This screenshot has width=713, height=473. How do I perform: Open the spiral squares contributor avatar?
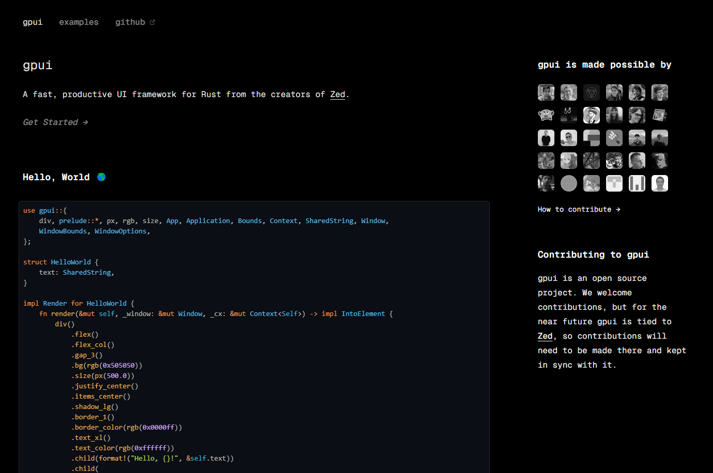(660, 115)
